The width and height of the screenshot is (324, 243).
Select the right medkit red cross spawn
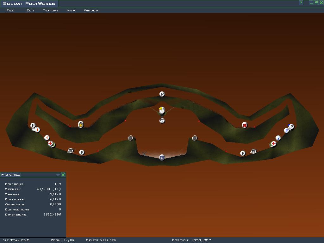(x=274, y=144)
